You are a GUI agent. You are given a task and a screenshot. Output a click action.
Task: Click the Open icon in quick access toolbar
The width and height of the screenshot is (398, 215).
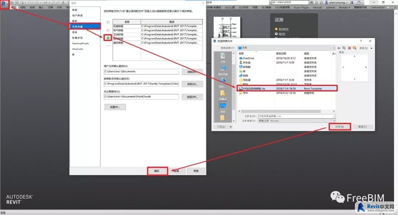(x=12, y=2)
